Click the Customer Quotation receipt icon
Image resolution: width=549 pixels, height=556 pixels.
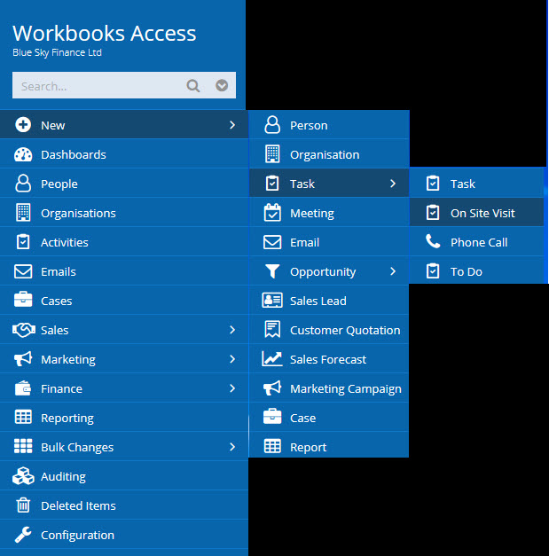272,329
